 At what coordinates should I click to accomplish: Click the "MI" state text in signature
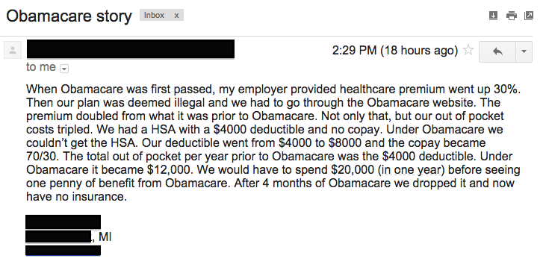pyautogui.click(x=105, y=237)
